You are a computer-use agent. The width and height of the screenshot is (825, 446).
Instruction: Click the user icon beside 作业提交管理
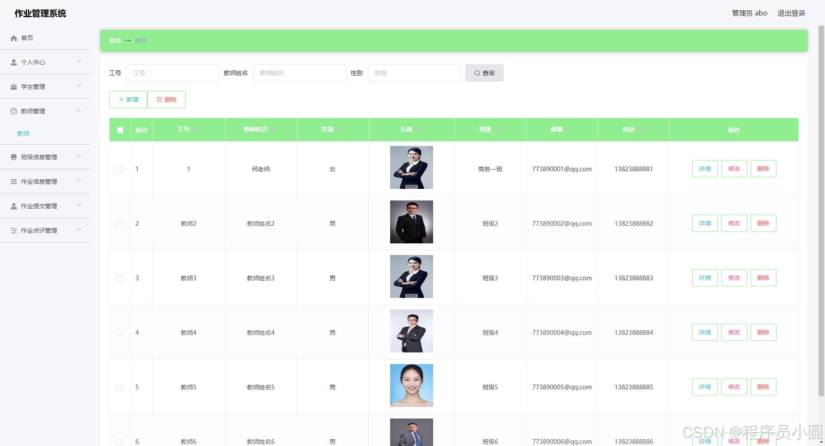click(14, 206)
